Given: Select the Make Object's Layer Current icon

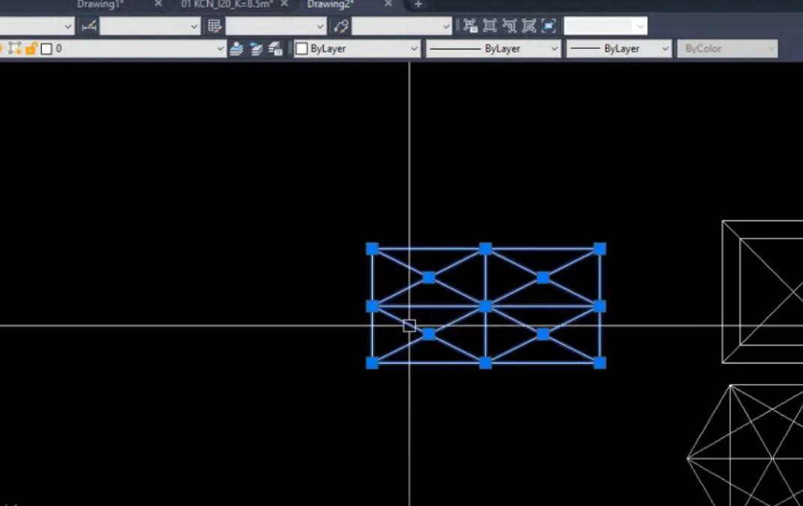Looking at the screenshot, I should (x=236, y=48).
